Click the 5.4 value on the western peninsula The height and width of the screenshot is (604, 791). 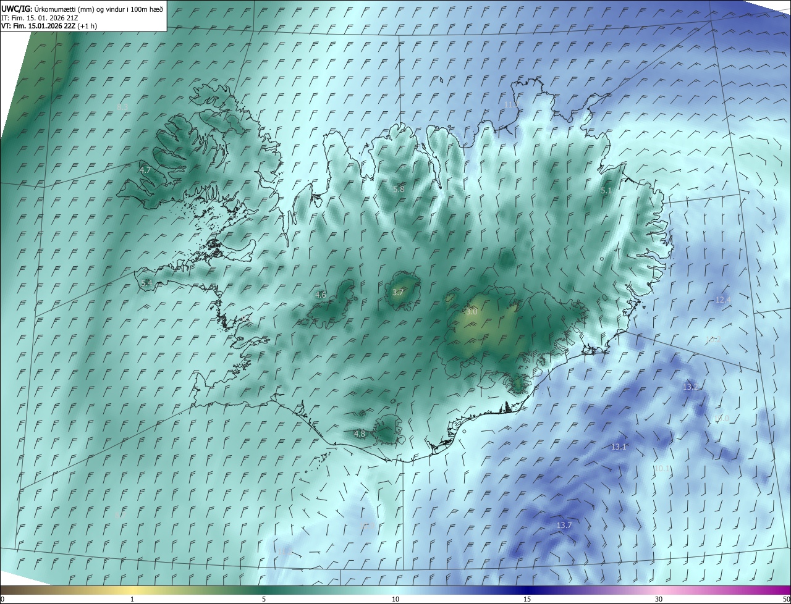tap(146, 283)
